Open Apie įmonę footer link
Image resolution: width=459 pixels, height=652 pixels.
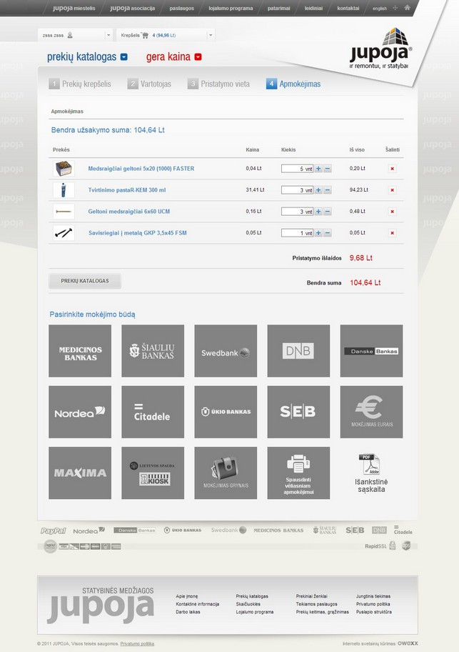(187, 596)
